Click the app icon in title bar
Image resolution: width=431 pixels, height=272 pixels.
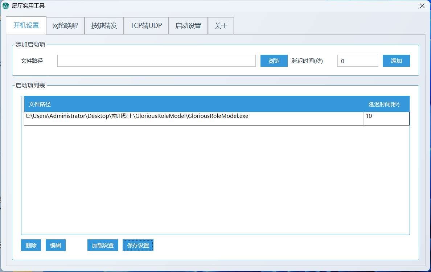tap(5, 6)
